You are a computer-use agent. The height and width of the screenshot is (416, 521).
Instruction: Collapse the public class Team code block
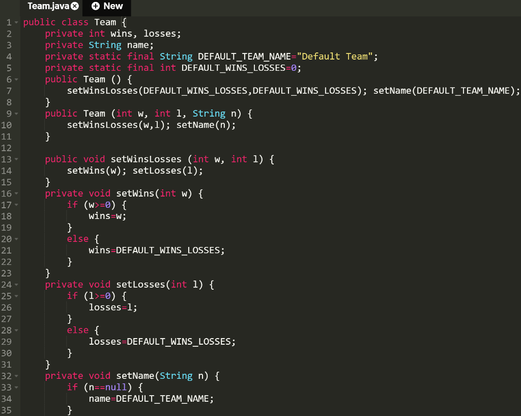(16, 22)
